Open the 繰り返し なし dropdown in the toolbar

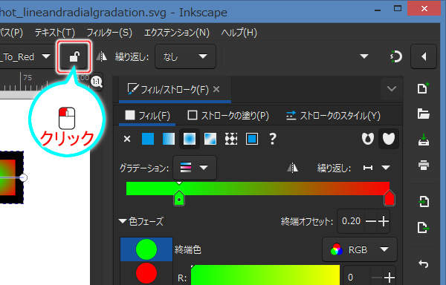click(185, 56)
